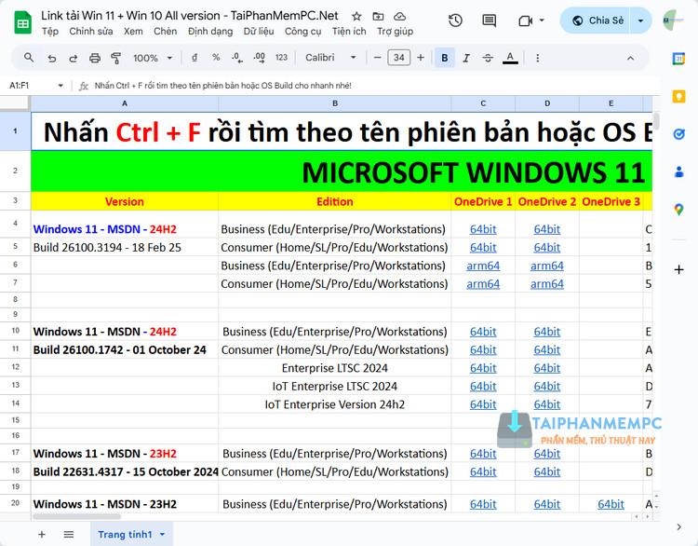698x546 pixels.
Task: Open the Calibri font dropdown
Action: (330, 58)
